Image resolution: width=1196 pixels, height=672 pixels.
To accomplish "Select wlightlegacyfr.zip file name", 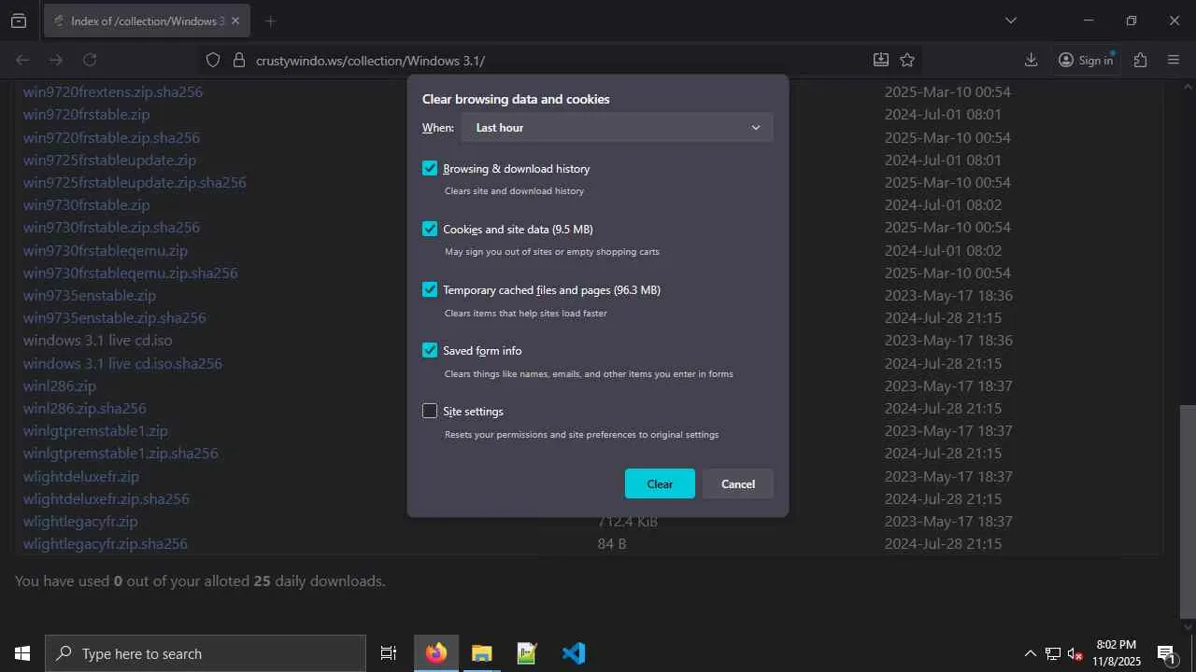I will click(80, 522).
